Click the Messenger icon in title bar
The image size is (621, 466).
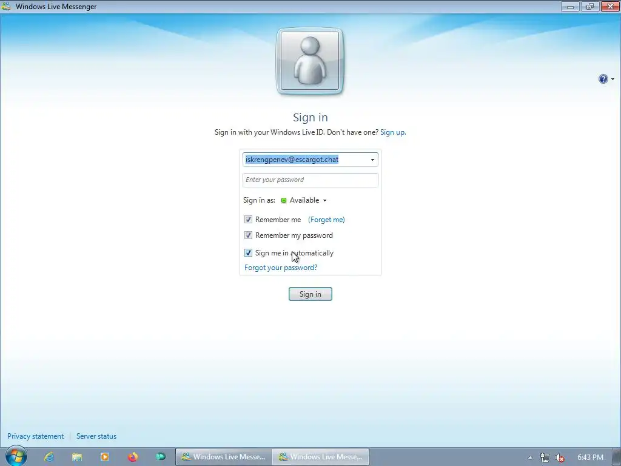[x=6, y=6]
